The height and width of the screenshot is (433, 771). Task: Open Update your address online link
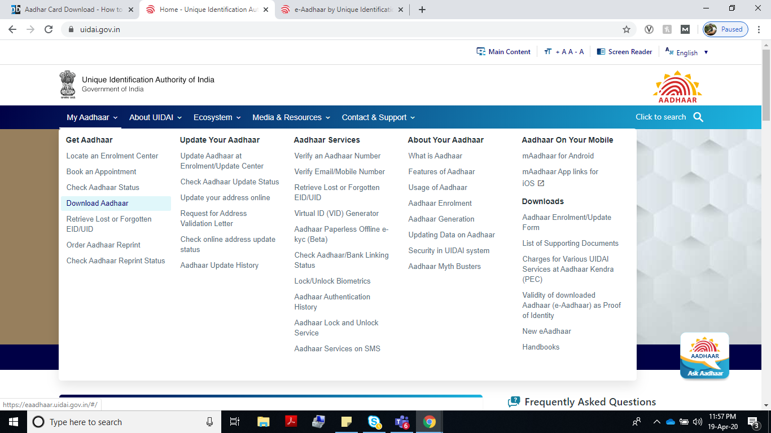(225, 197)
